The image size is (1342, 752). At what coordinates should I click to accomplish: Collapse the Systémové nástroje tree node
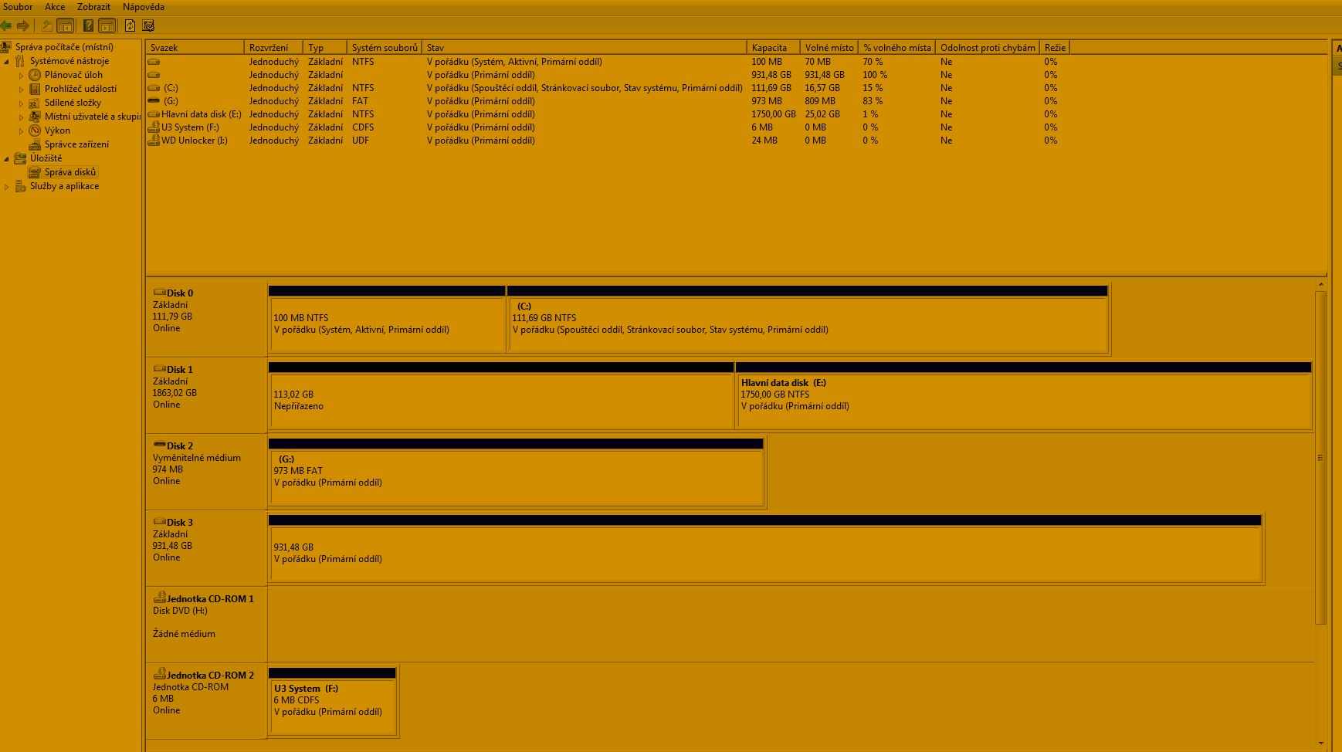click(x=7, y=62)
